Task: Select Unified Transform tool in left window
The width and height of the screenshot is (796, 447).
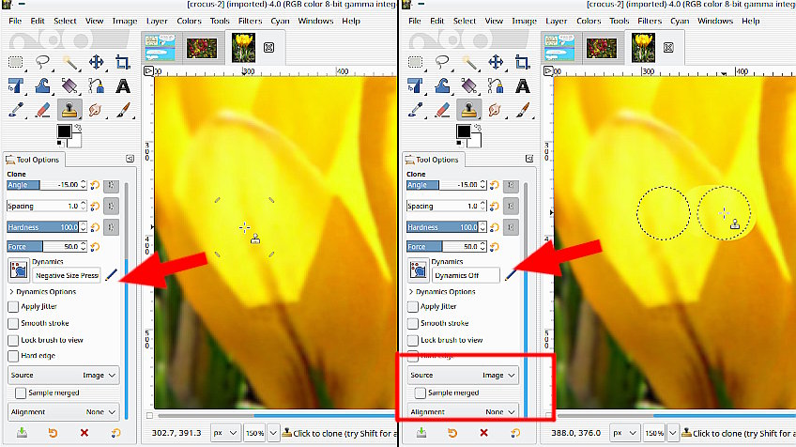Action: click(x=16, y=86)
